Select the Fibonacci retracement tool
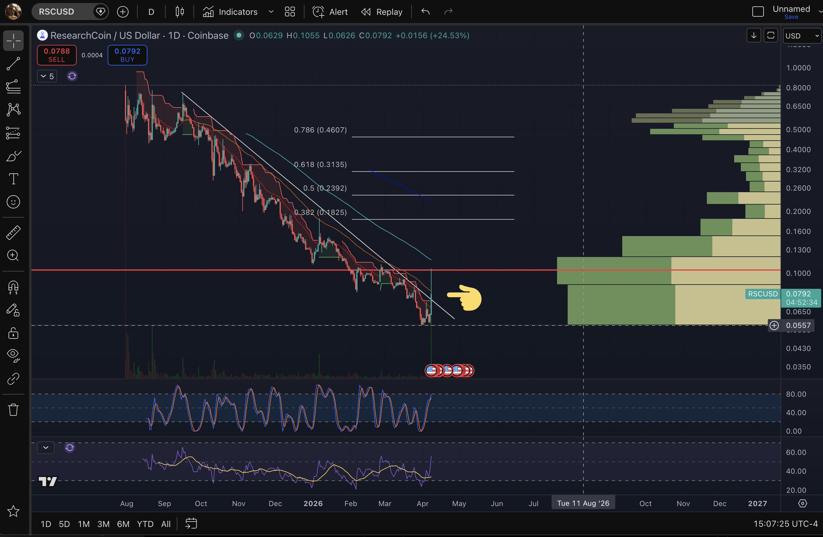Image resolution: width=823 pixels, height=537 pixels. coord(13,86)
